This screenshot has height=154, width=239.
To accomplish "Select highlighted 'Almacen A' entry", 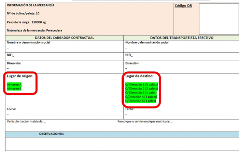I will click(14, 84).
